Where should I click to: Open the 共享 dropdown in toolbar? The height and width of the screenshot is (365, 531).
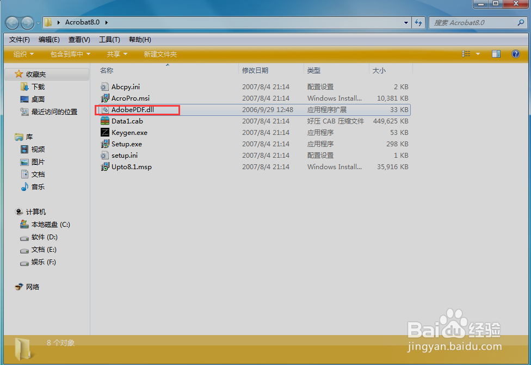tap(117, 54)
